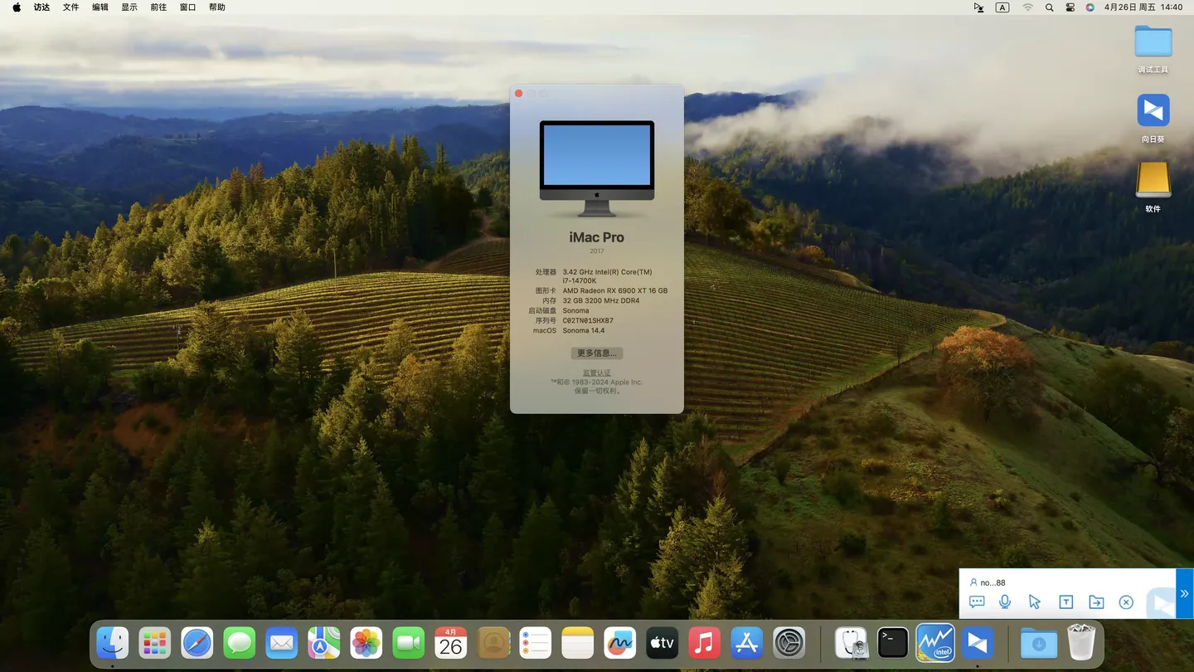This screenshot has height=672, width=1194.
Task: Open the Apple menu
Action: (x=17, y=7)
